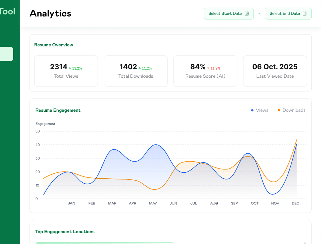Click the SEP axis label

click(x=234, y=203)
